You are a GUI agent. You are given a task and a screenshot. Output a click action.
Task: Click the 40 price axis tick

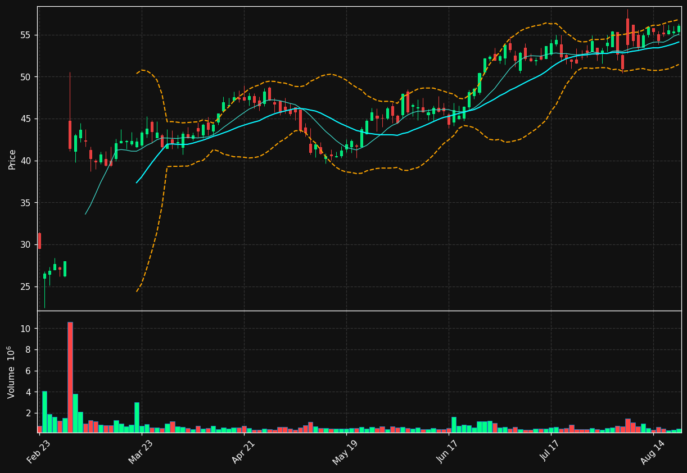(26, 161)
